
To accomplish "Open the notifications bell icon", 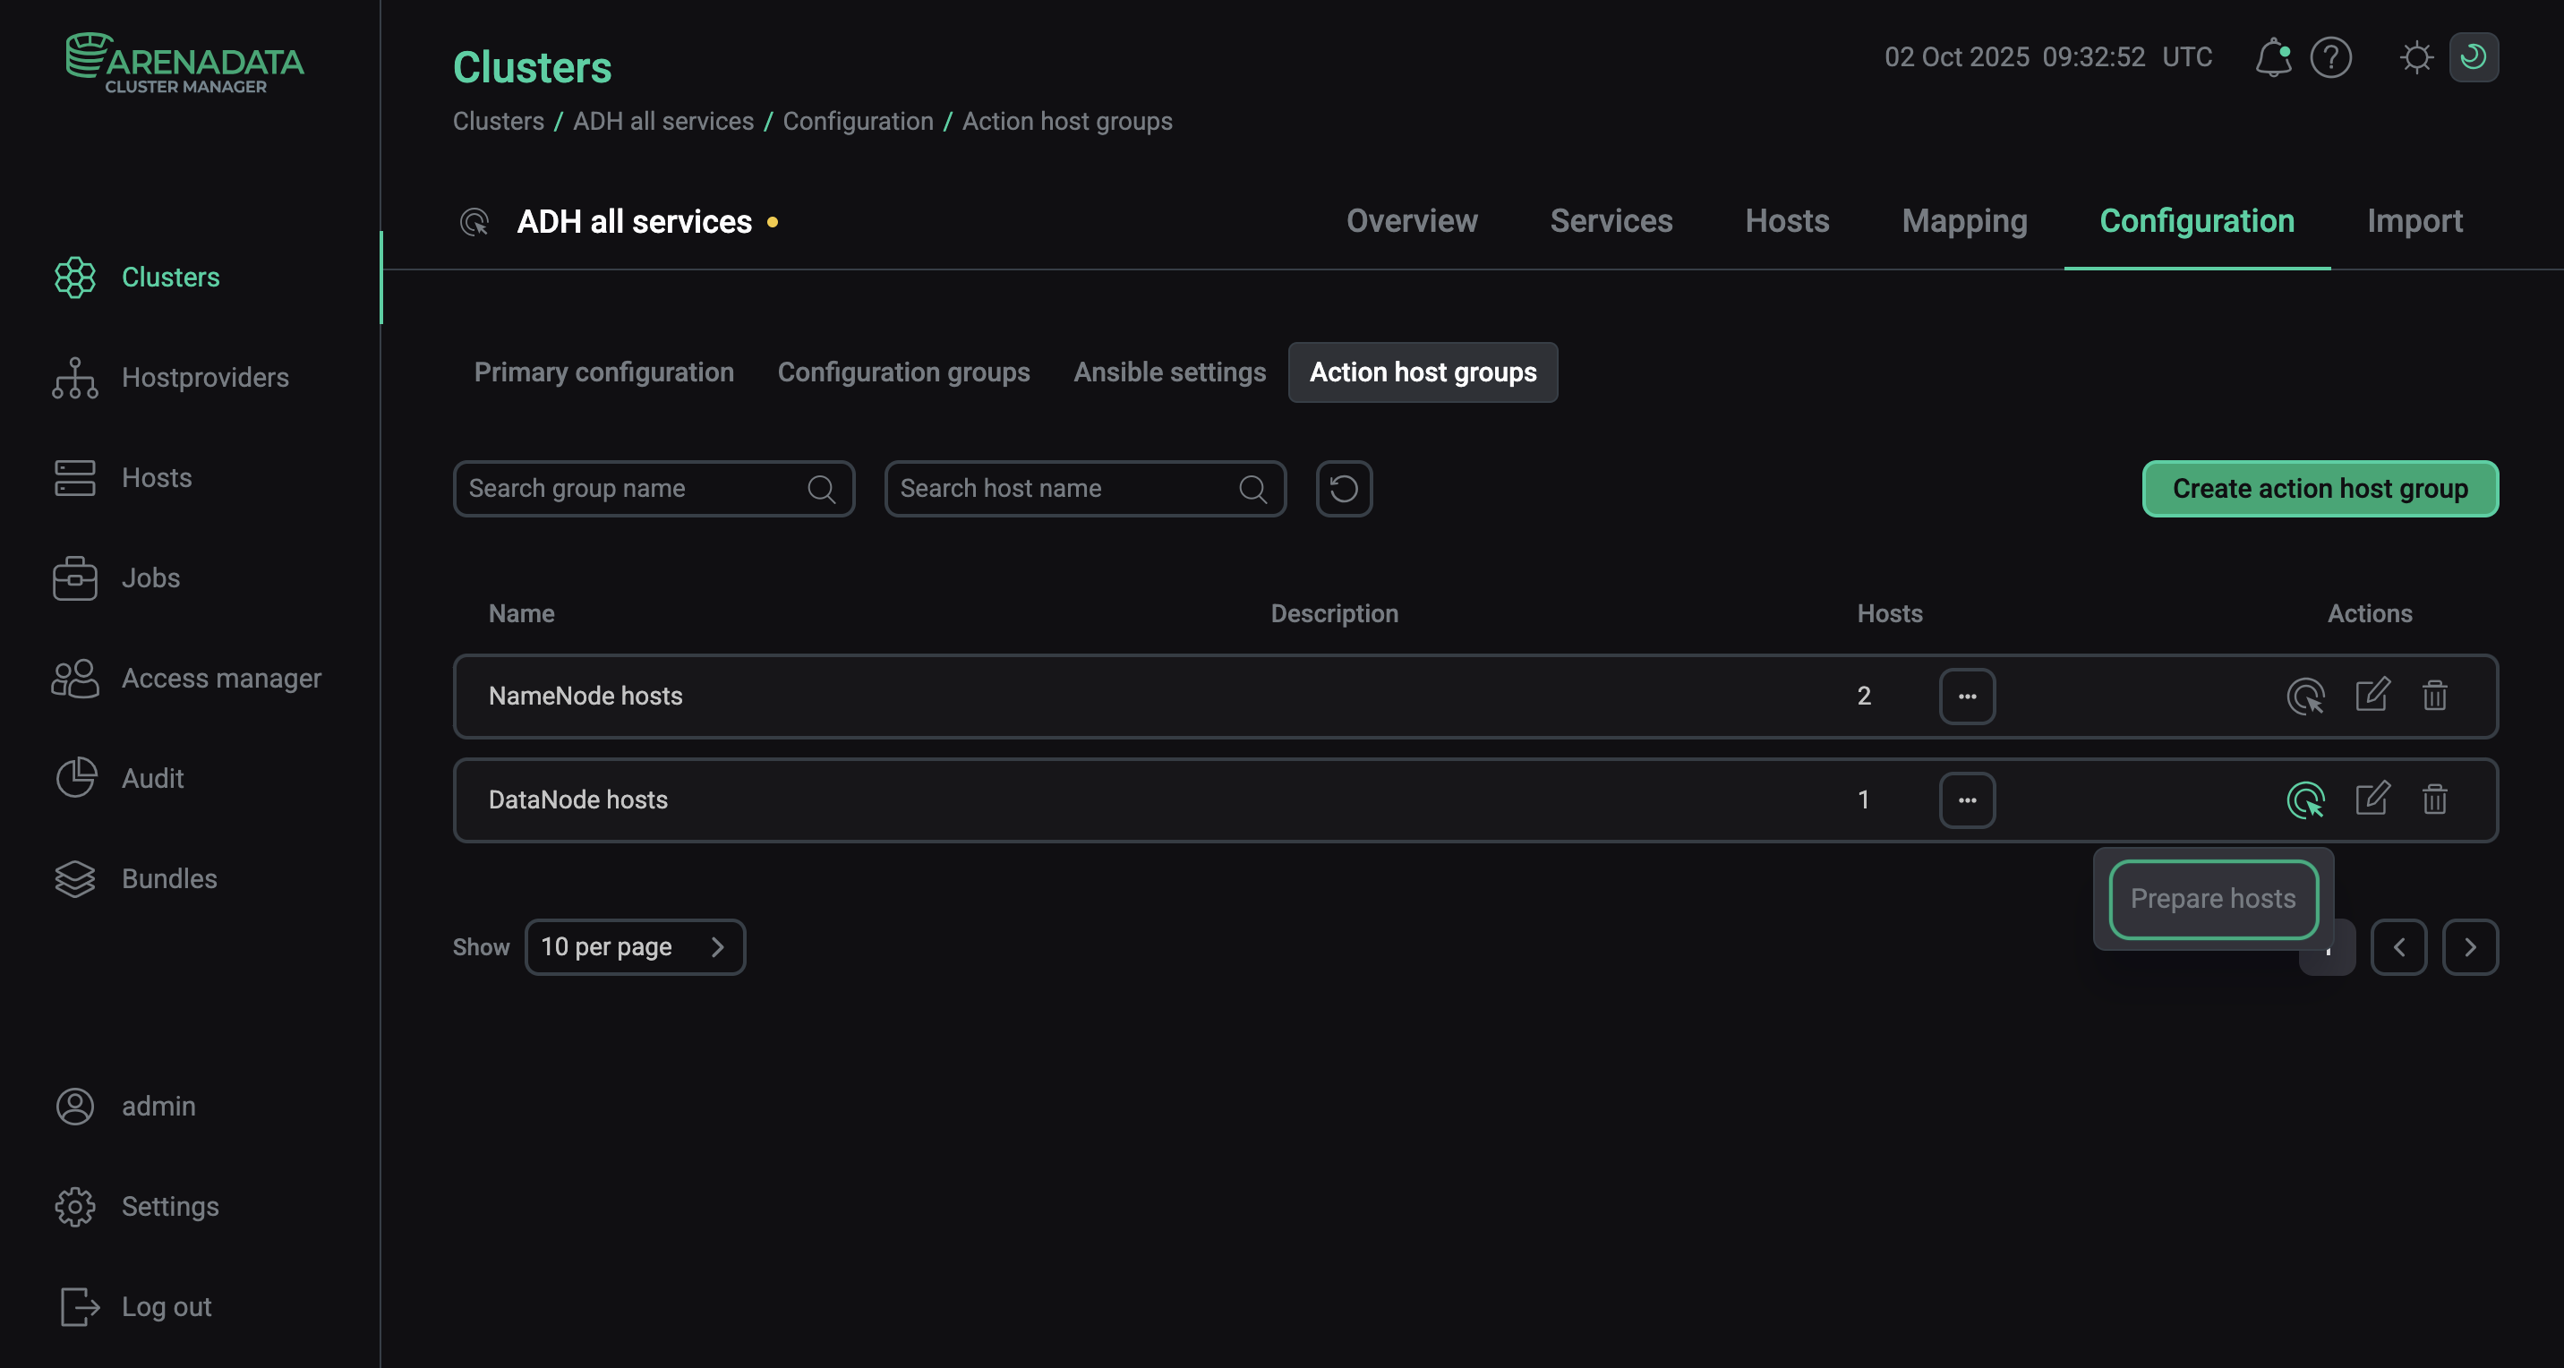I will point(2272,58).
